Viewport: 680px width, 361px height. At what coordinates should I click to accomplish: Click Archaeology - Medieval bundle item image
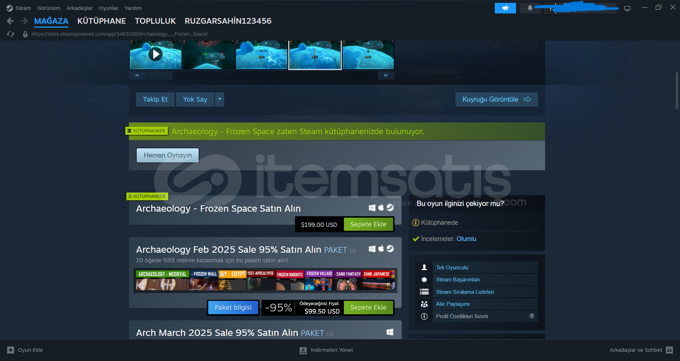[163, 281]
